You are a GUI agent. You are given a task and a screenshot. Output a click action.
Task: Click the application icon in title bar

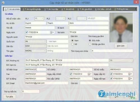pyautogui.click(x=3, y=3)
